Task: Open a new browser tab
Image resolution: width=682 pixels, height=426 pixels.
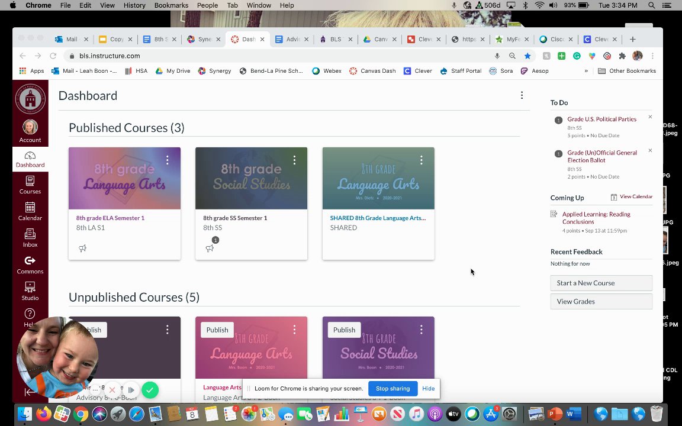Action: (633, 39)
